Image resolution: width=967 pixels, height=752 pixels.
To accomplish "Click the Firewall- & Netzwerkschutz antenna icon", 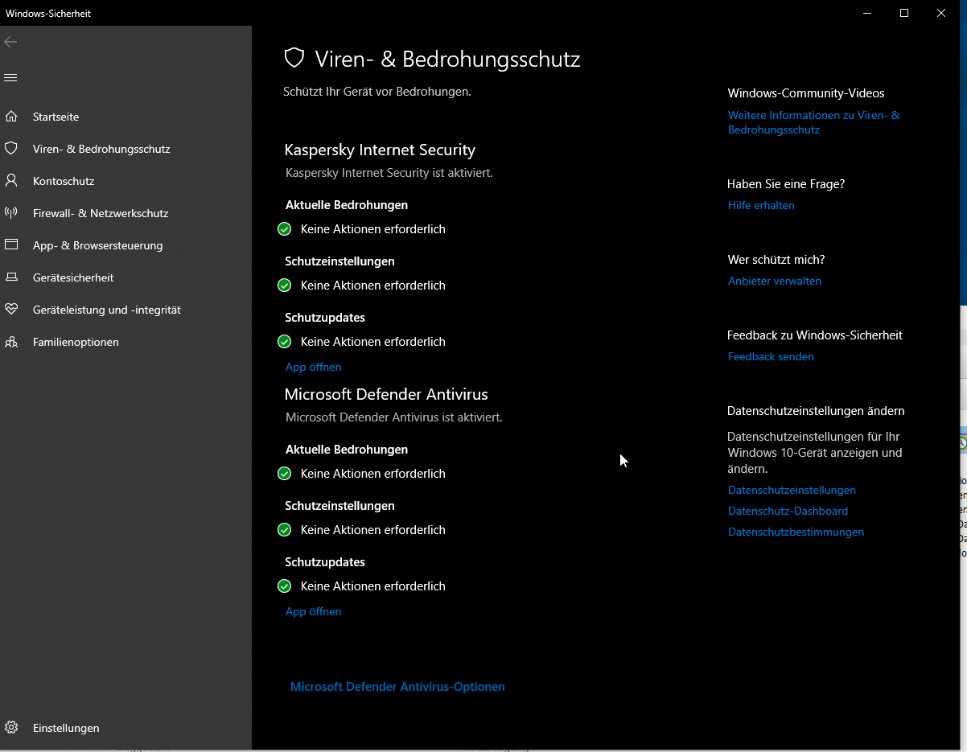I will [11, 213].
